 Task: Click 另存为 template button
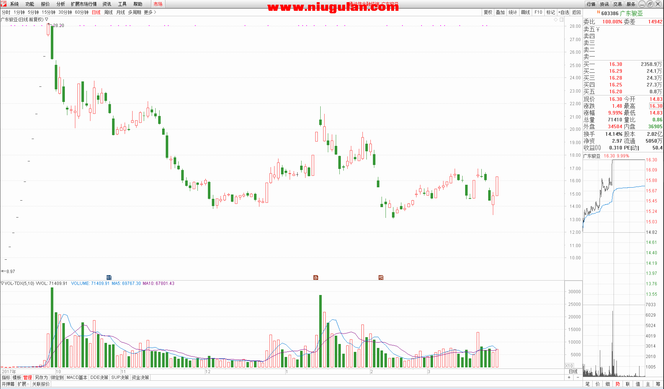tap(41, 377)
